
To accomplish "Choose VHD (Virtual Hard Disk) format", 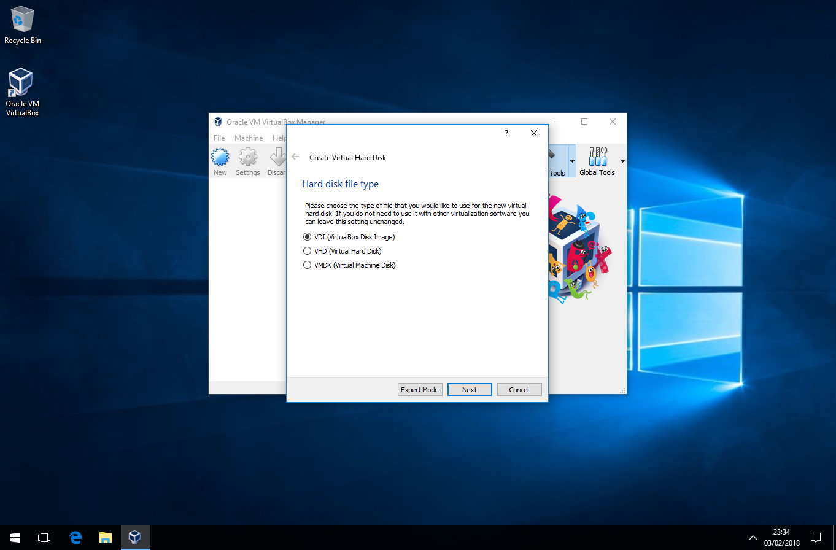I will point(343,251).
